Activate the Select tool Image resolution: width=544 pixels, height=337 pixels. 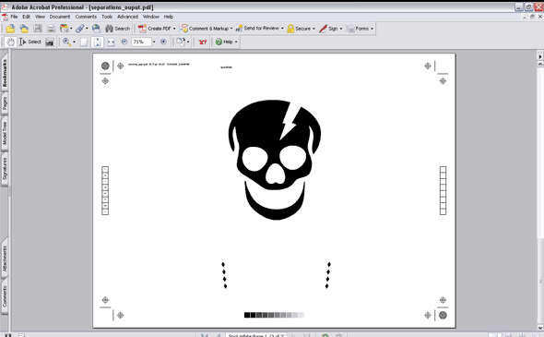point(30,42)
